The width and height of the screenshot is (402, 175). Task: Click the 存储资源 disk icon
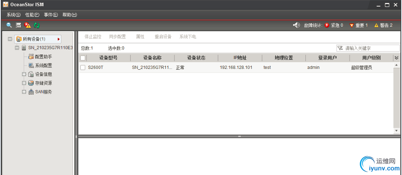[31, 83]
